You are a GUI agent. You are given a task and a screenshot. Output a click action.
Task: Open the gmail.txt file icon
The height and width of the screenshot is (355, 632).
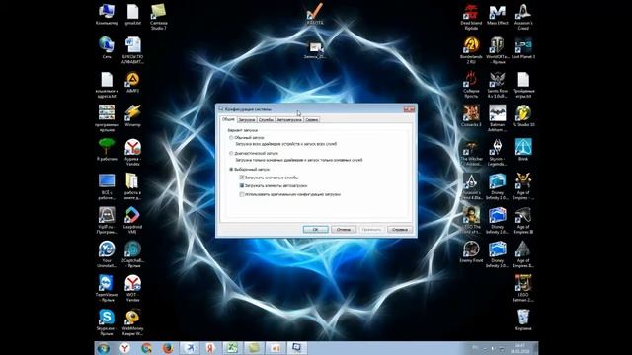tap(133, 15)
